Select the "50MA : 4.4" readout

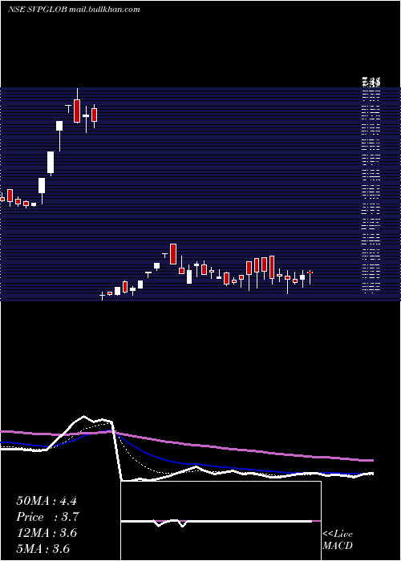47,501
